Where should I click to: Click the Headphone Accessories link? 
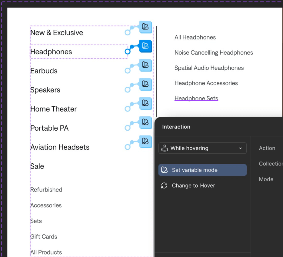206,83
